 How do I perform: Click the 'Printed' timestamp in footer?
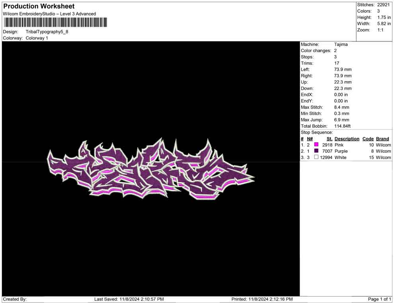pyautogui.click(x=262, y=299)
